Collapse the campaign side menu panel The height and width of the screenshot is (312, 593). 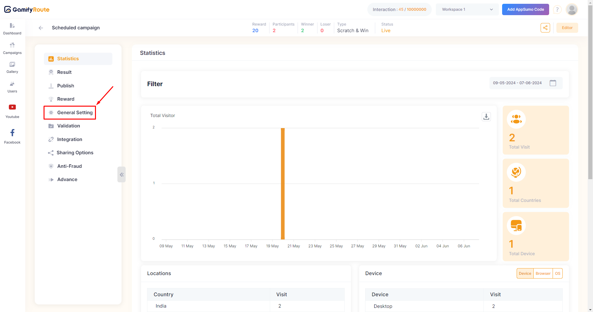(122, 174)
